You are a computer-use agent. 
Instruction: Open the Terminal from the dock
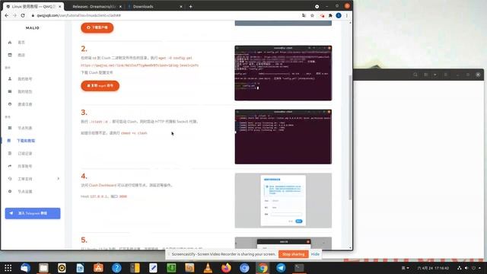[x=299, y=268]
